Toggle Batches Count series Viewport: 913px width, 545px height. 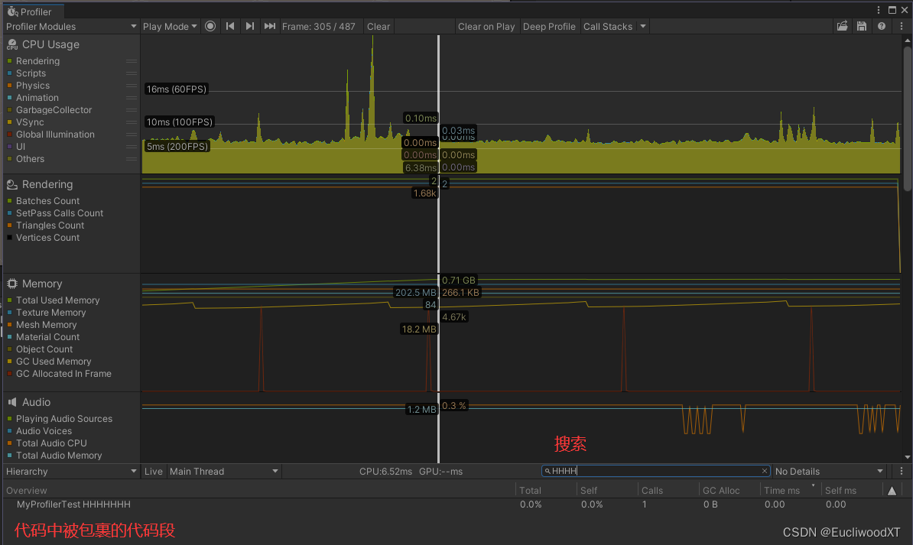coord(10,201)
